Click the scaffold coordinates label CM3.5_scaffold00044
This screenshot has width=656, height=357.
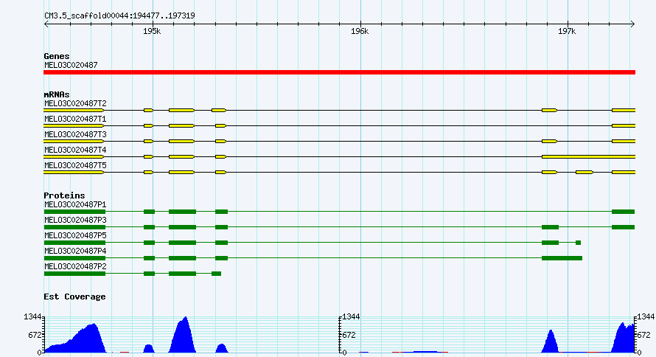tap(119, 15)
